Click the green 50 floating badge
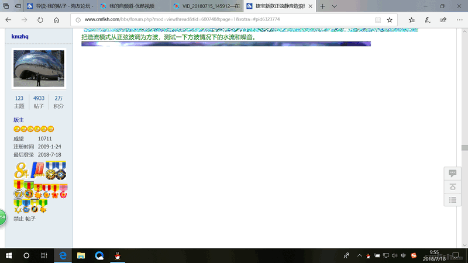The image size is (468, 263). pyautogui.click(x=2, y=217)
